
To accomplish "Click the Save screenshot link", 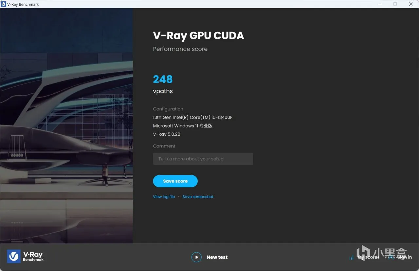I will tap(198, 197).
